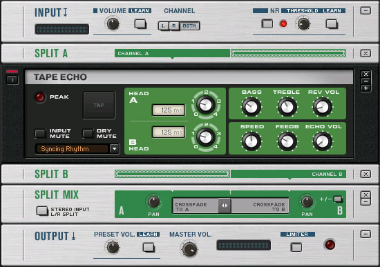Collapse the Input section
Viewport: 380px width, 267px height.
click(x=365, y=10)
